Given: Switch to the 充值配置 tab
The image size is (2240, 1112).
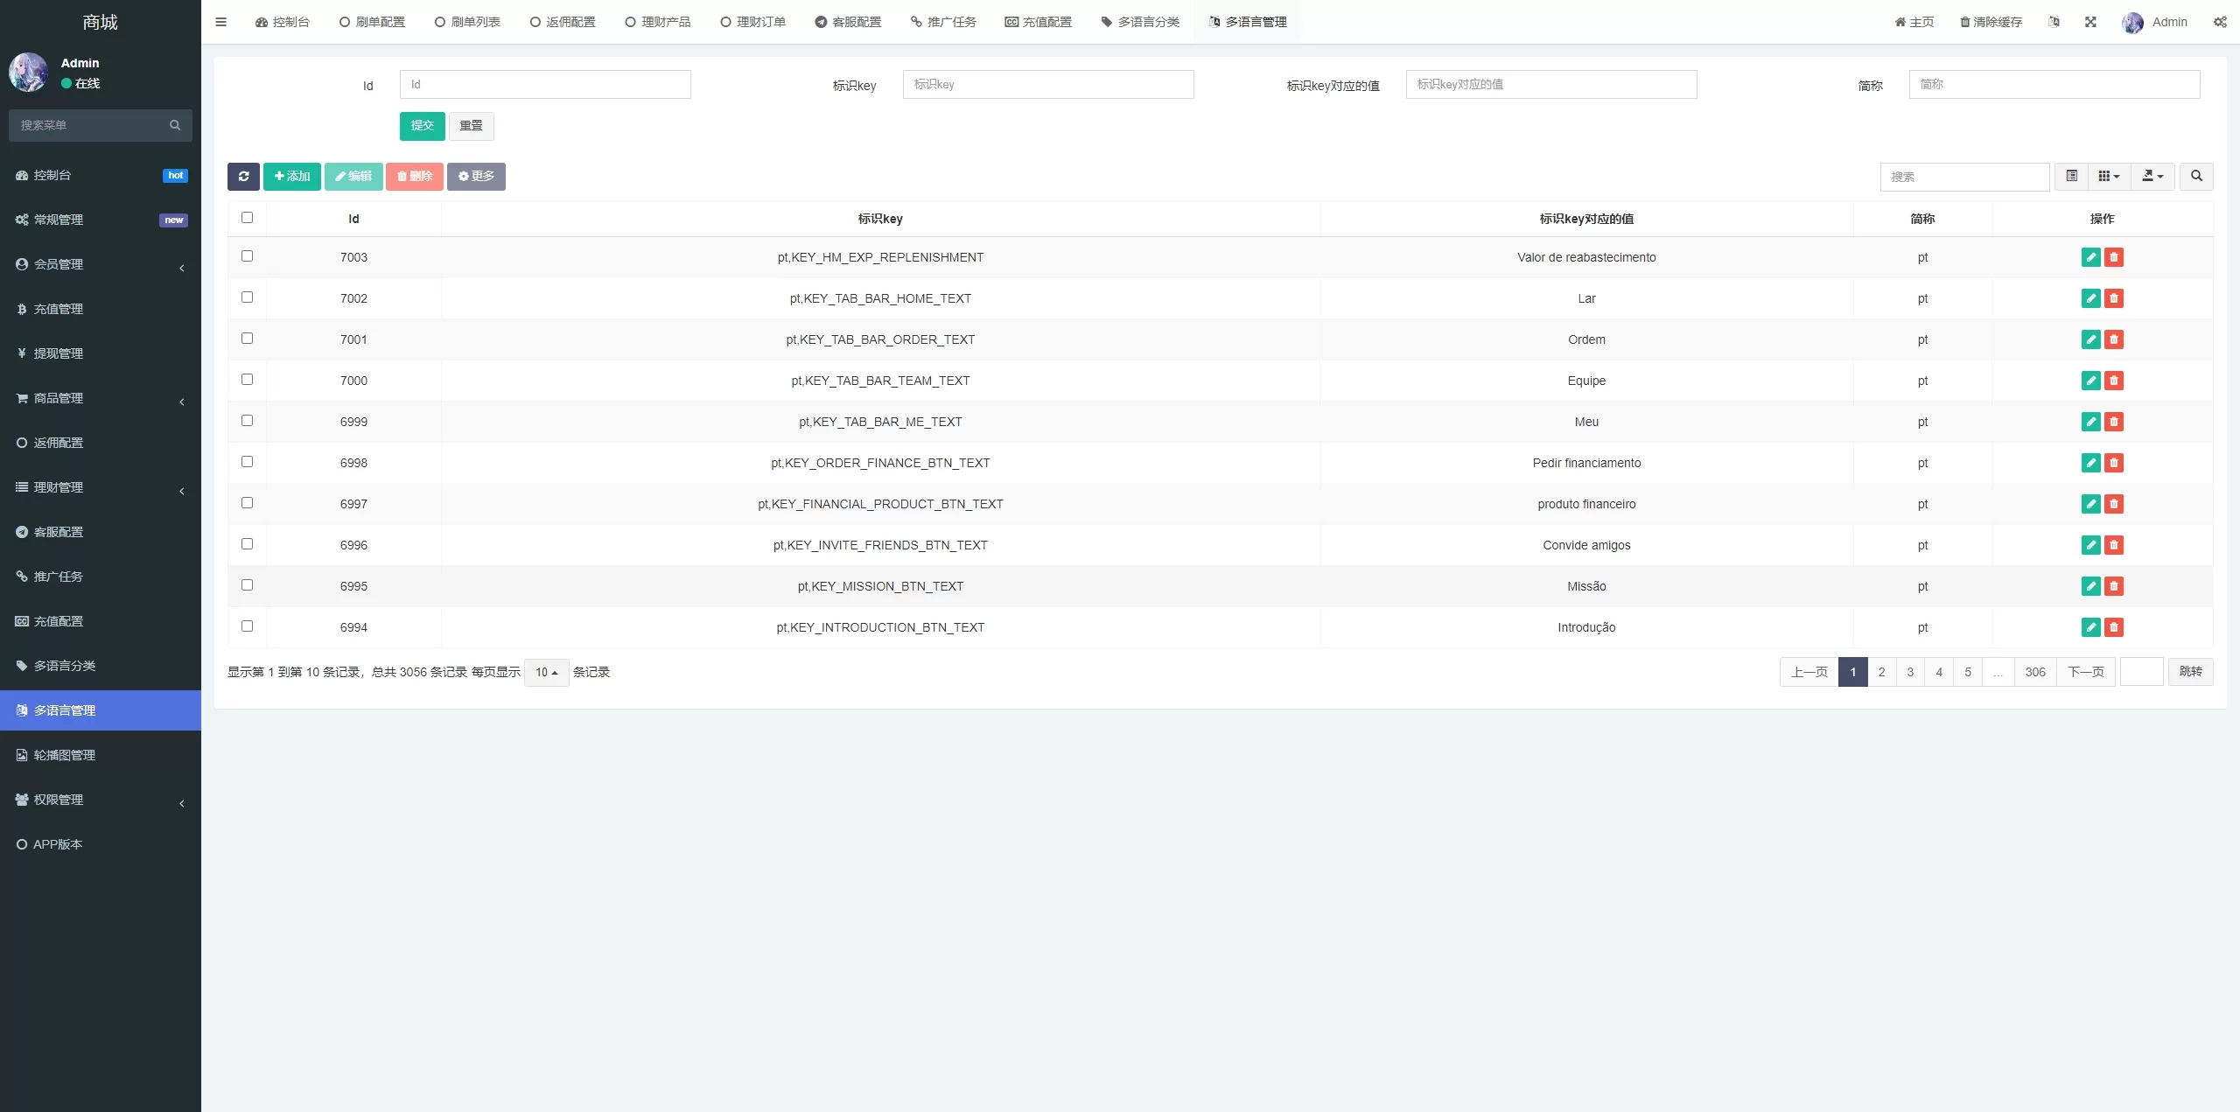Looking at the screenshot, I should [x=1038, y=21].
